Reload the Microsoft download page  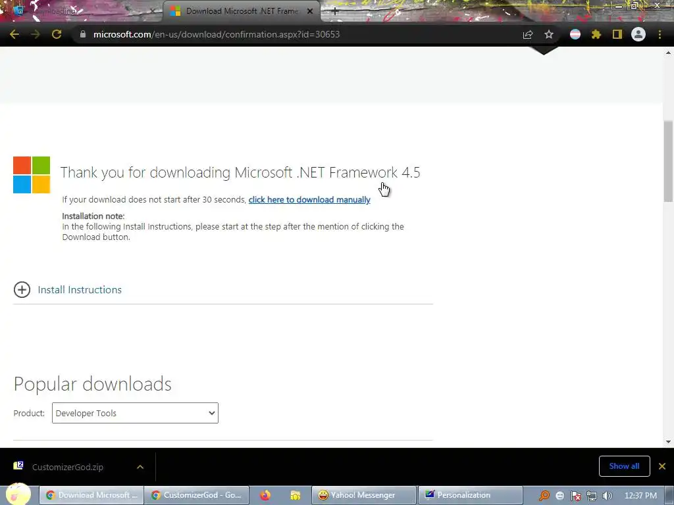click(x=57, y=34)
